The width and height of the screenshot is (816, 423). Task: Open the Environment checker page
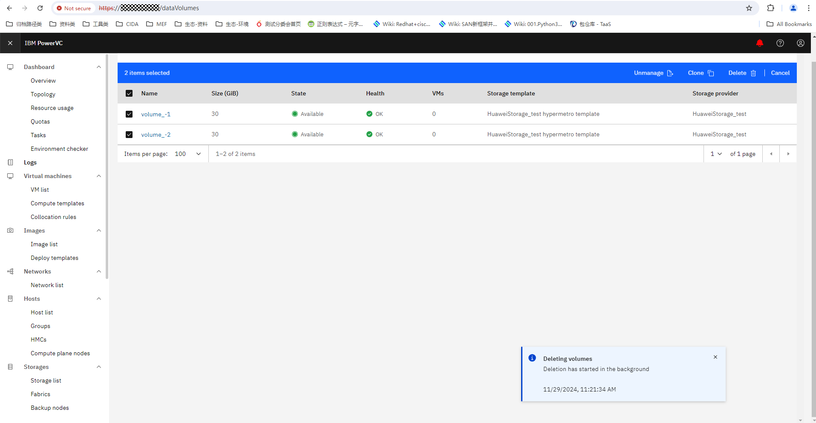[x=59, y=149]
